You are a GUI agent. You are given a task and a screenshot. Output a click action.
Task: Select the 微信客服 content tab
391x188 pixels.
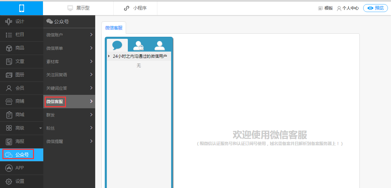pos(114,28)
